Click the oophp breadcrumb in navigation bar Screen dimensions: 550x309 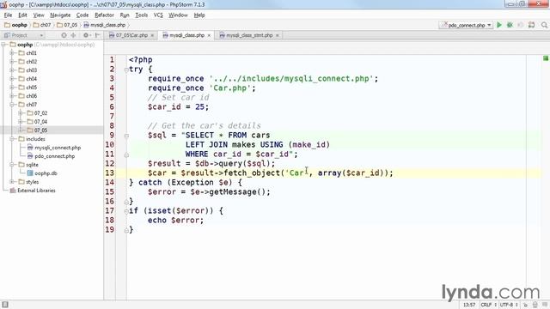[15, 25]
